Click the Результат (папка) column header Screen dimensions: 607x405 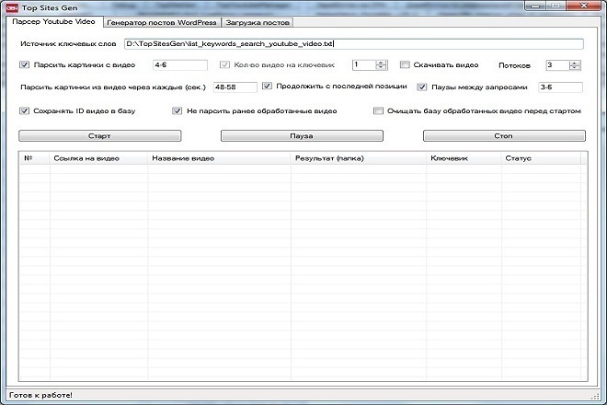coord(358,158)
